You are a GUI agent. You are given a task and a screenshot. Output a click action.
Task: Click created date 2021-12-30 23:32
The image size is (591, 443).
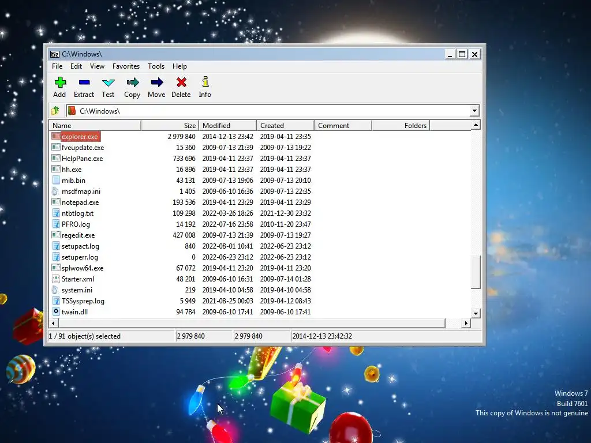click(x=285, y=213)
